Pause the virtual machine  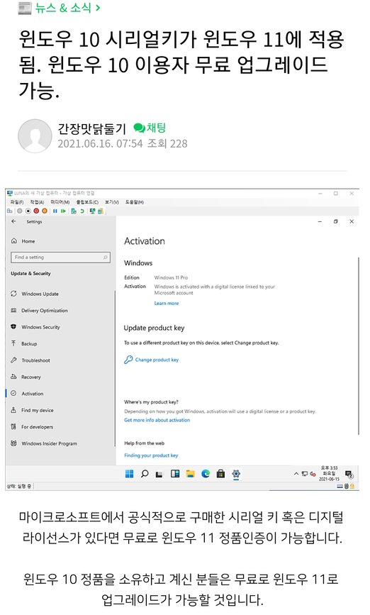[55, 211]
